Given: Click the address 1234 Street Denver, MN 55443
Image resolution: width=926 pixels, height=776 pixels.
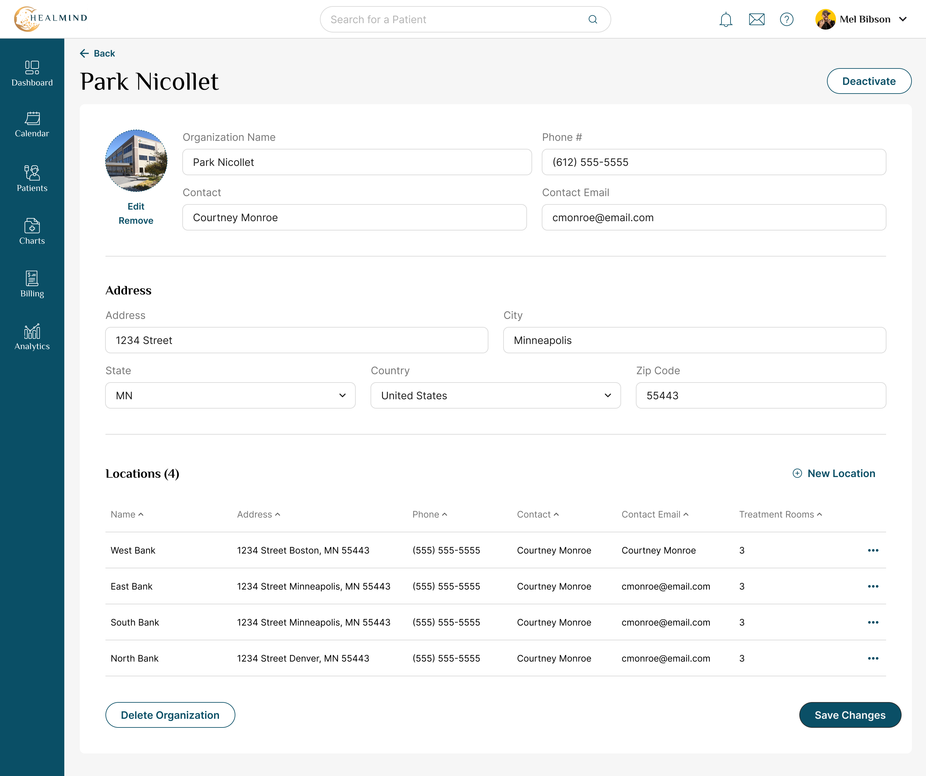Looking at the screenshot, I should (x=304, y=658).
